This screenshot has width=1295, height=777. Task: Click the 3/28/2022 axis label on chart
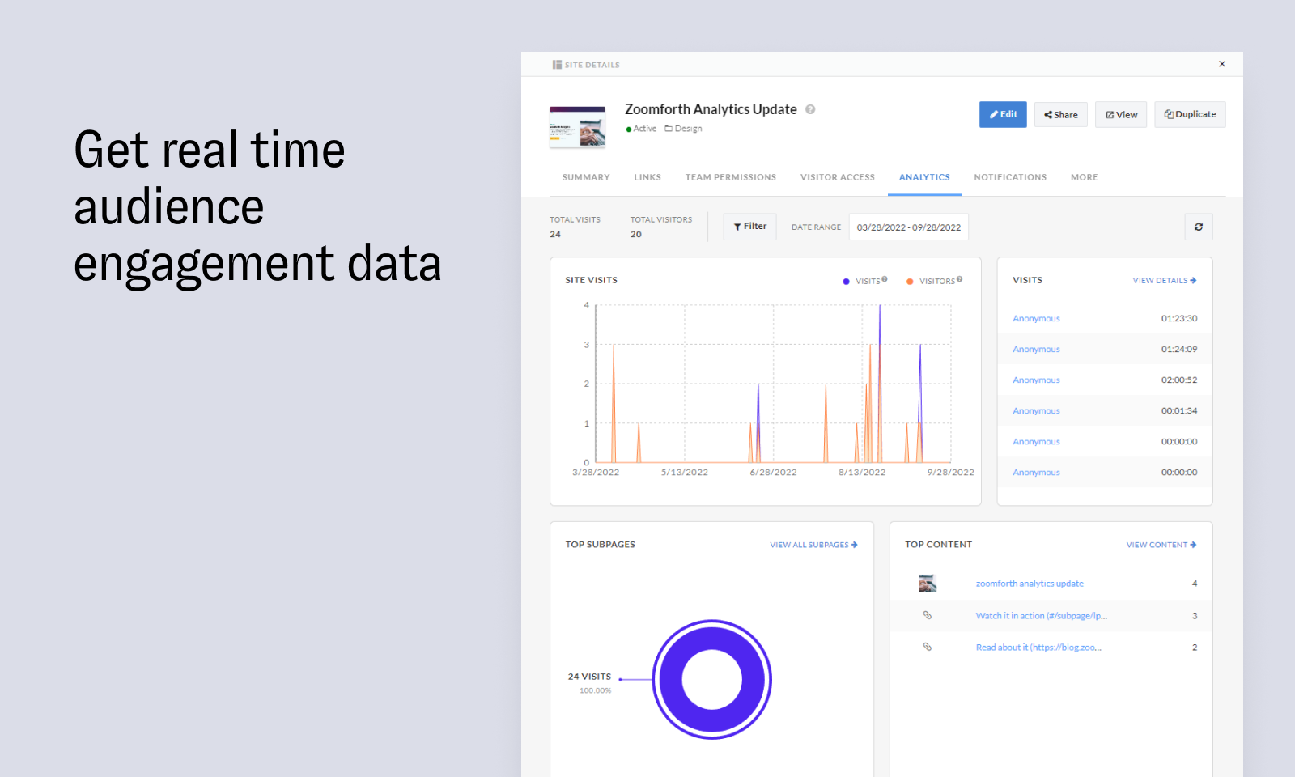coord(596,473)
